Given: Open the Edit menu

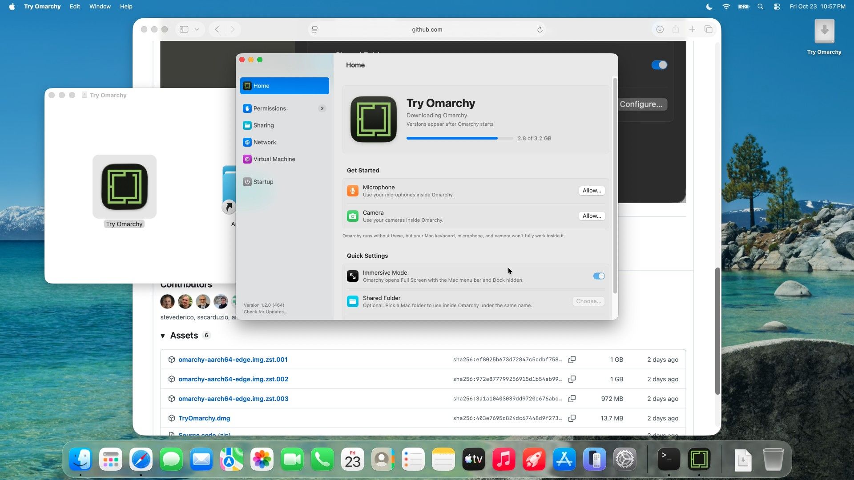Looking at the screenshot, I should click(75, 6).
